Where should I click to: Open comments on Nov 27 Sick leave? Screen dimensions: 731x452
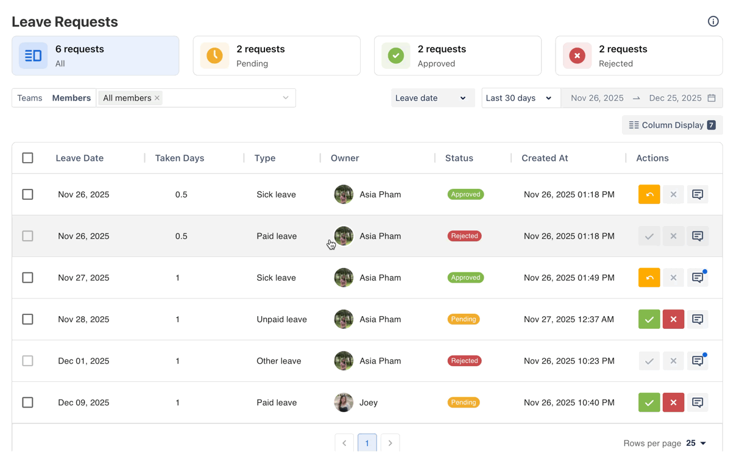(x=697, y=278)
